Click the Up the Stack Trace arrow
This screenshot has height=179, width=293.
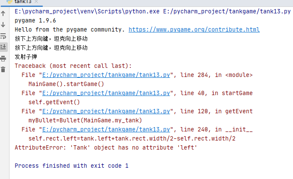coord(3,13)
